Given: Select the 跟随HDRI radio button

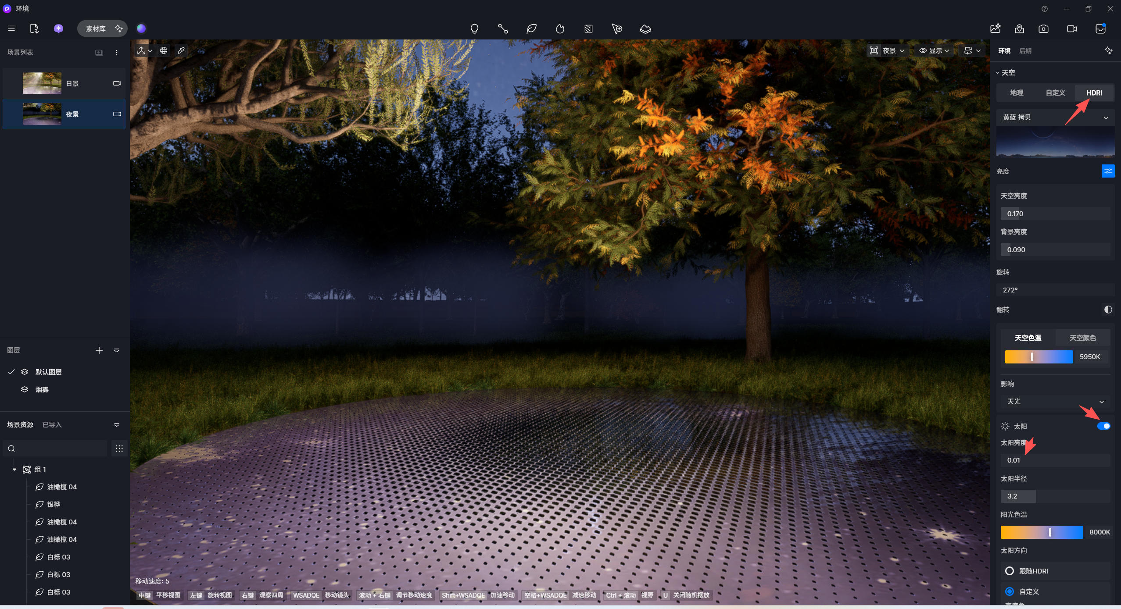Looking at the screenshot, I should pyautogui.click(x=1010, y=571).
